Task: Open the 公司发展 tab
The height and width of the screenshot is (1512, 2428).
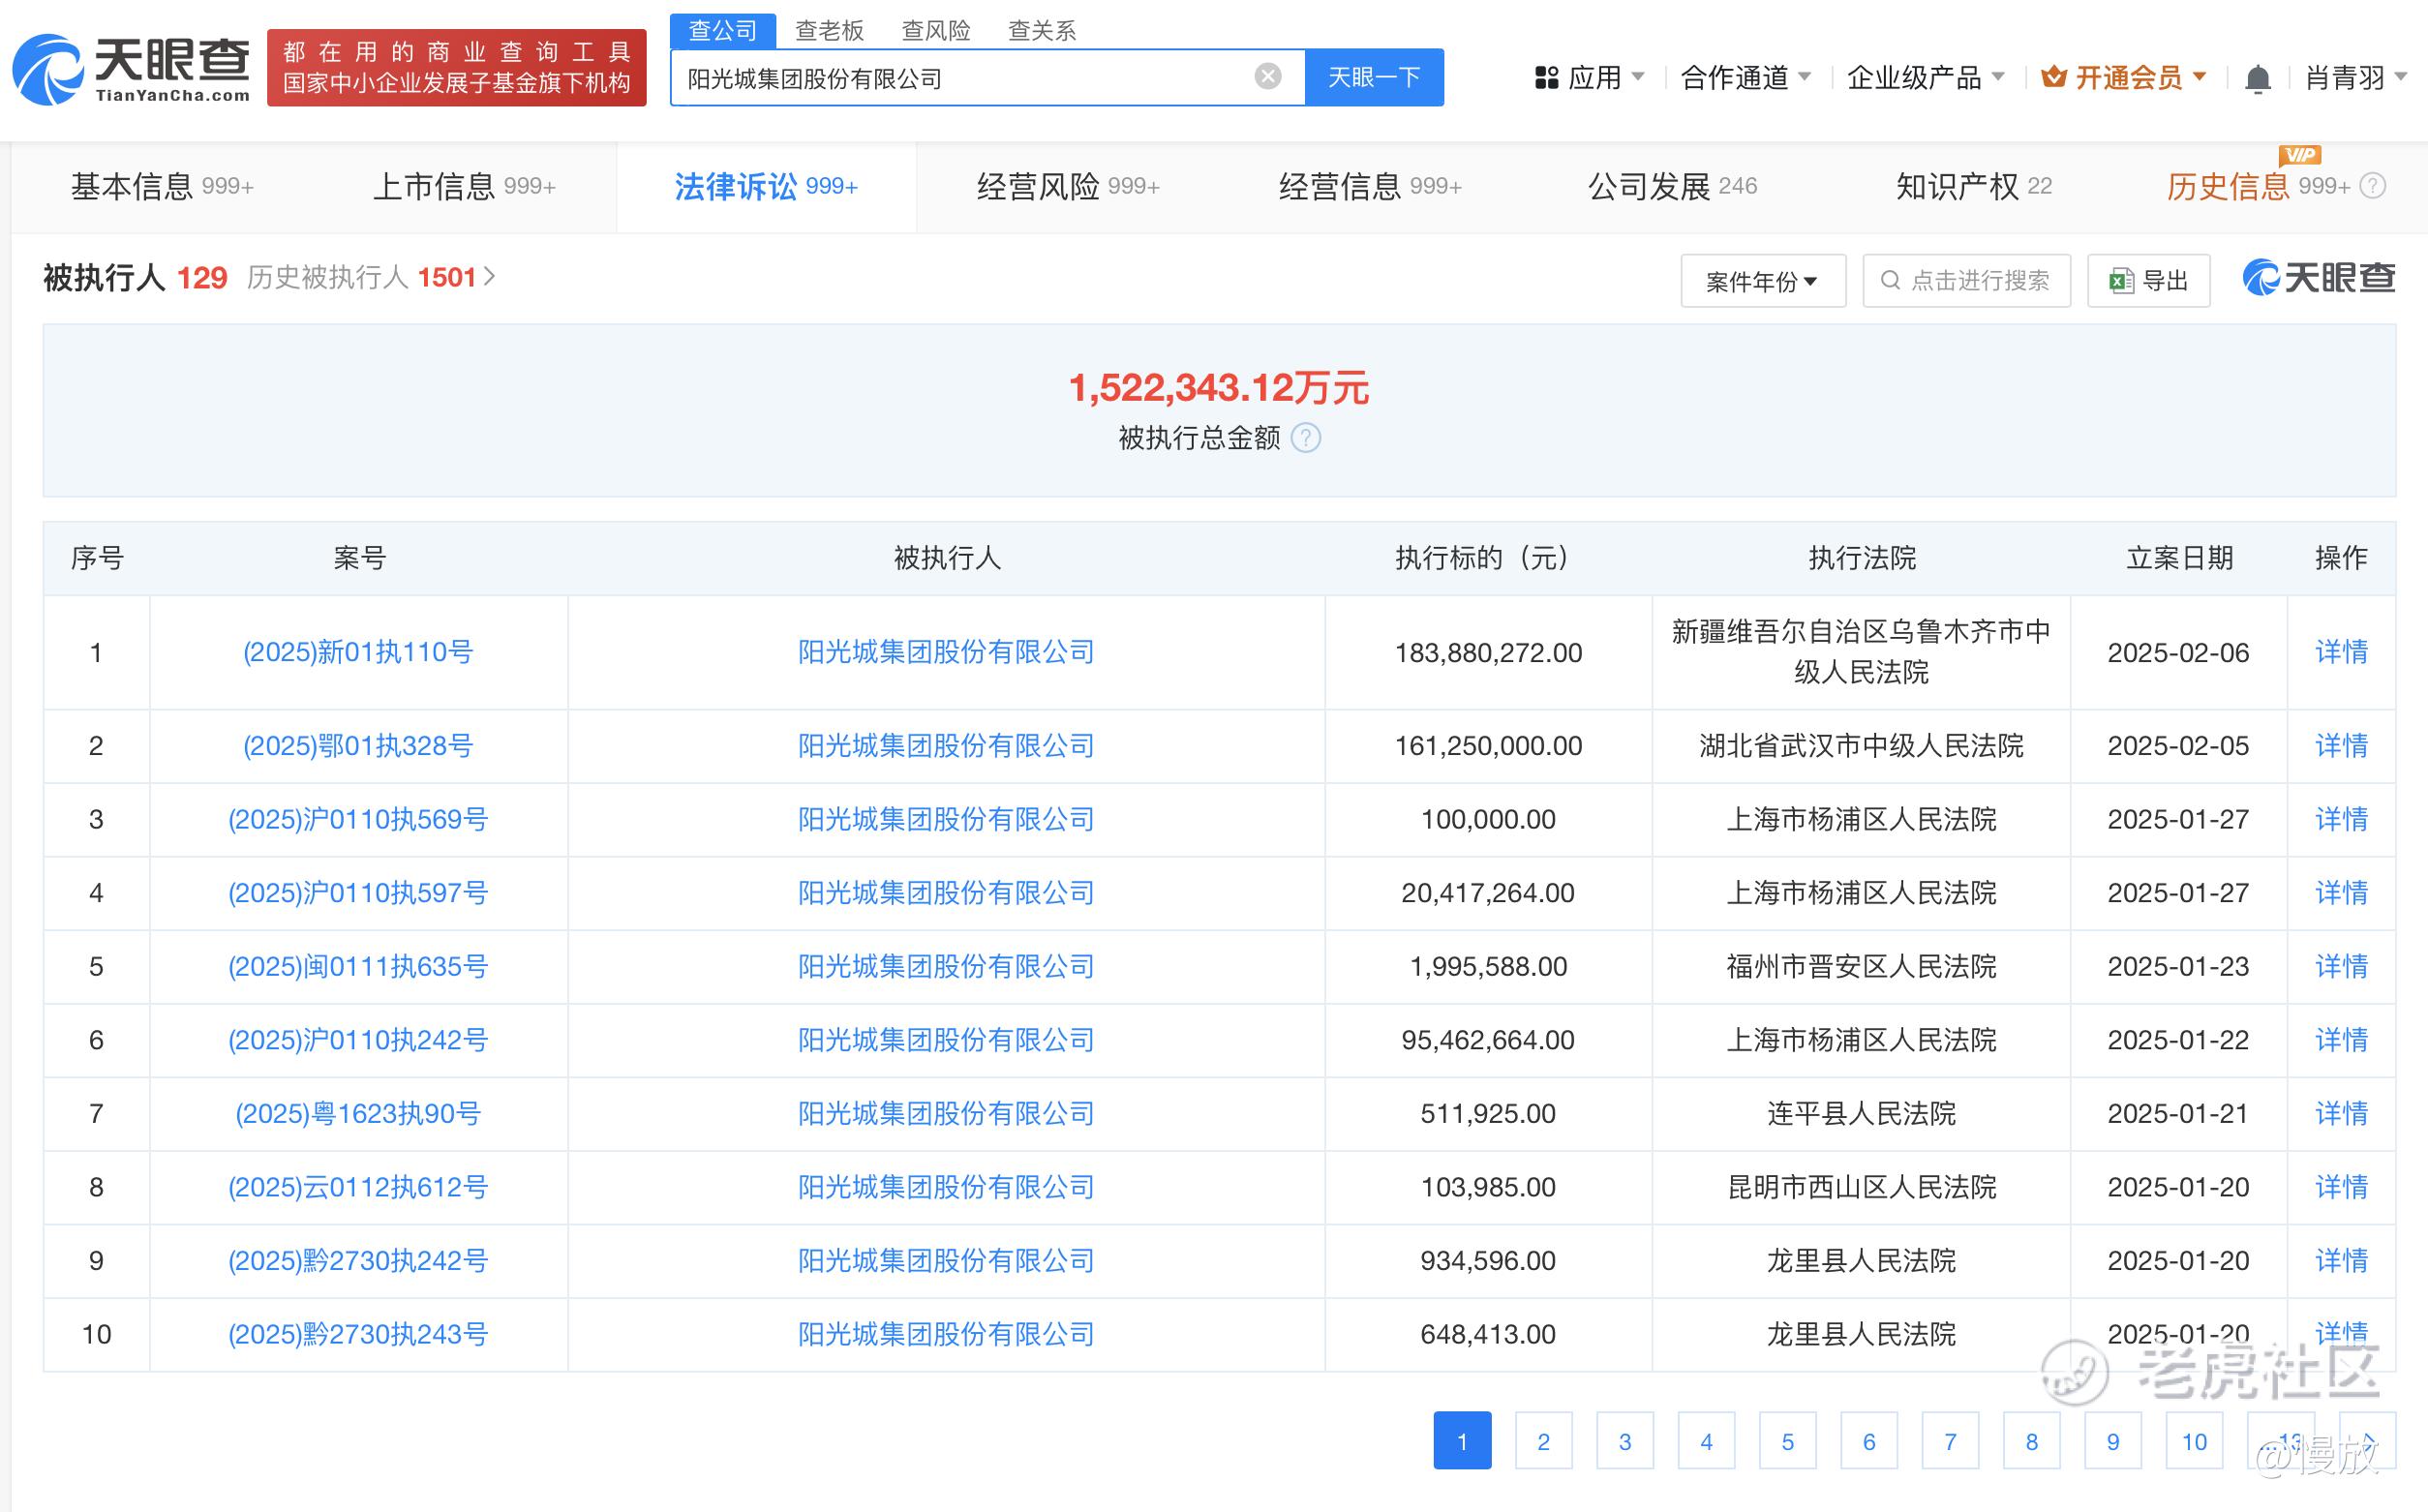Action: click(1672, 186)
